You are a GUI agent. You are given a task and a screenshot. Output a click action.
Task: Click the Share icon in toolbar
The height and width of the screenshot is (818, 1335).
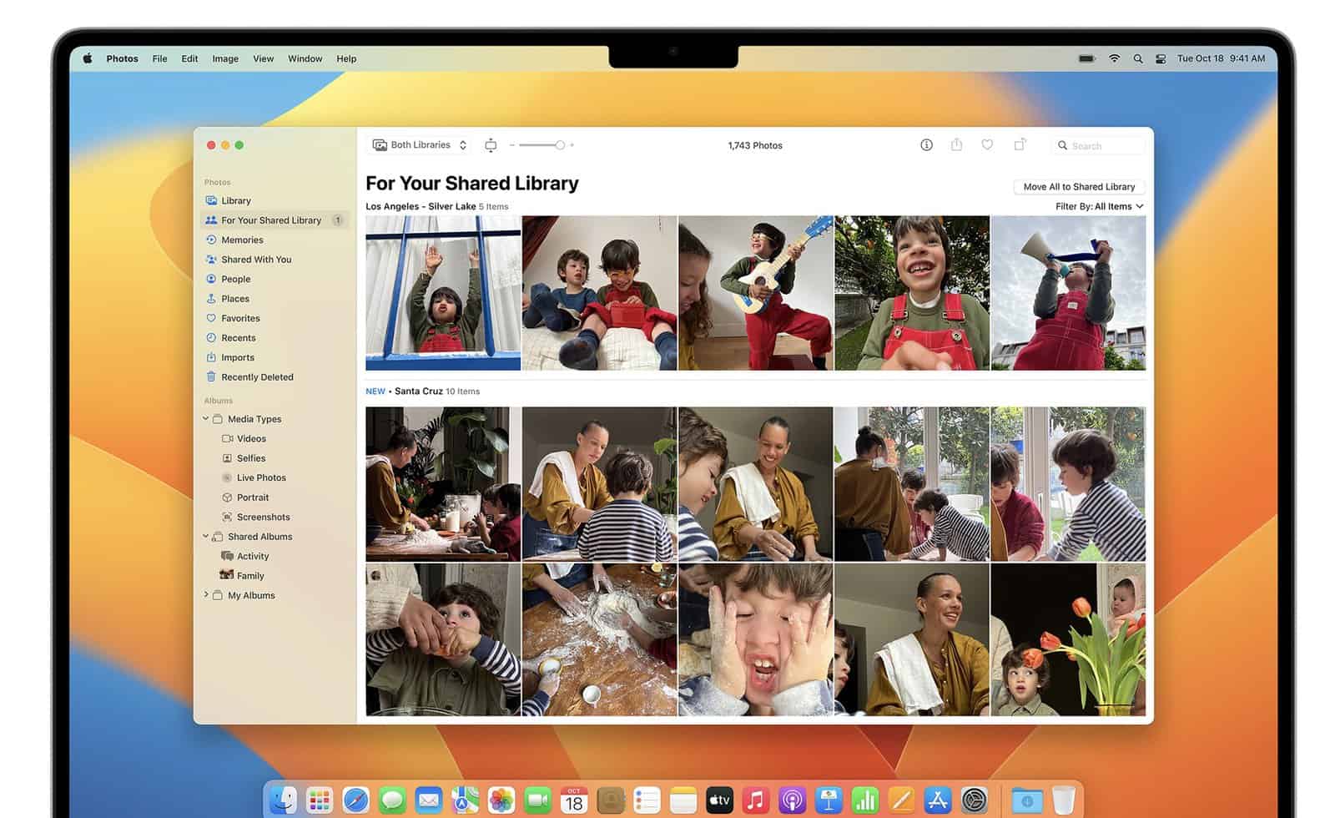pyautogui.click(x=956, y=145)
